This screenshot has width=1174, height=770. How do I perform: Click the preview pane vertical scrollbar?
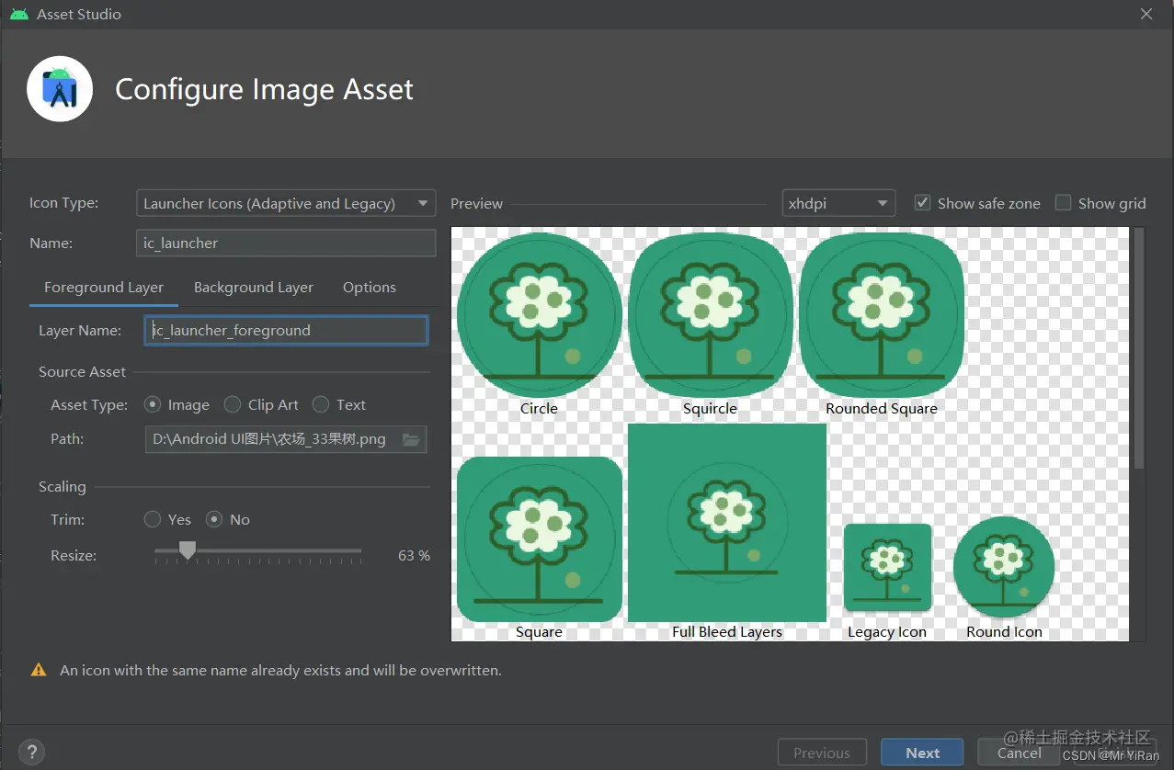coord(1140,349)
